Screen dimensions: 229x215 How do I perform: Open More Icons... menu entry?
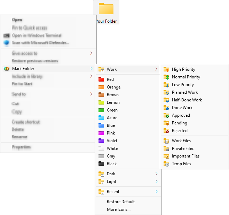pos(128,209)
